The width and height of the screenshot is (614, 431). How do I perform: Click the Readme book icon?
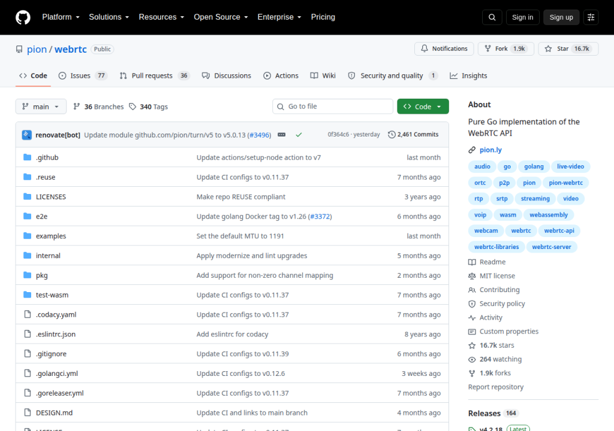pyautogui.click(x=472, y=262)
